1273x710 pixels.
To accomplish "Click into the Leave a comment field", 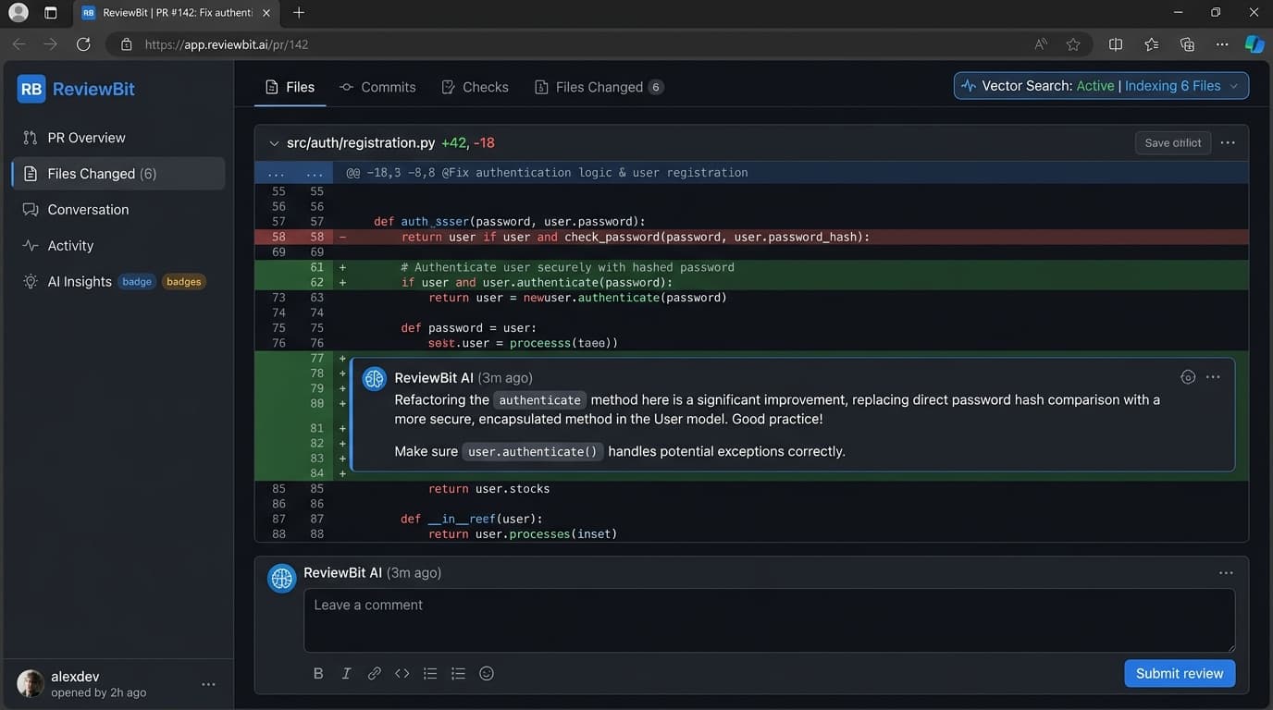I will (769, 620).
